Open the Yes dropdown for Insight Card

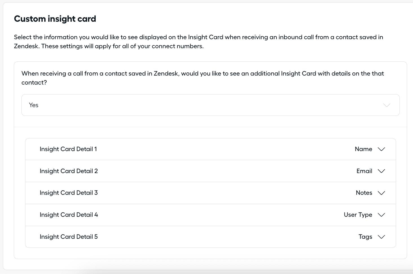point(210,105)
